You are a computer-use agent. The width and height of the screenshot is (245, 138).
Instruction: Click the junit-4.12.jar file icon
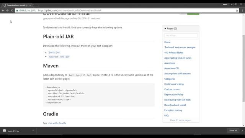pos(4,131)
